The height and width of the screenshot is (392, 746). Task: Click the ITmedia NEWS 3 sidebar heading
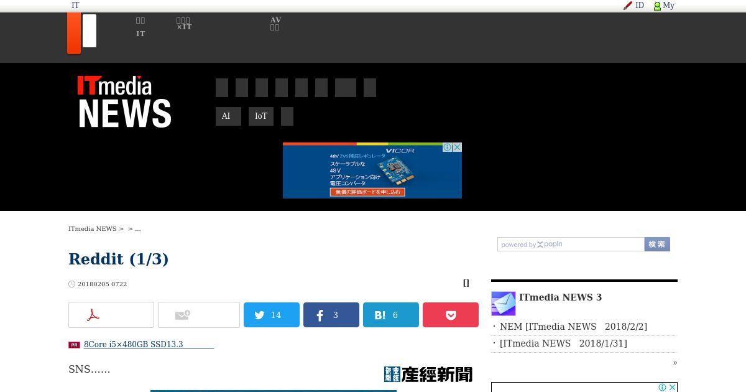coord(560,297)
